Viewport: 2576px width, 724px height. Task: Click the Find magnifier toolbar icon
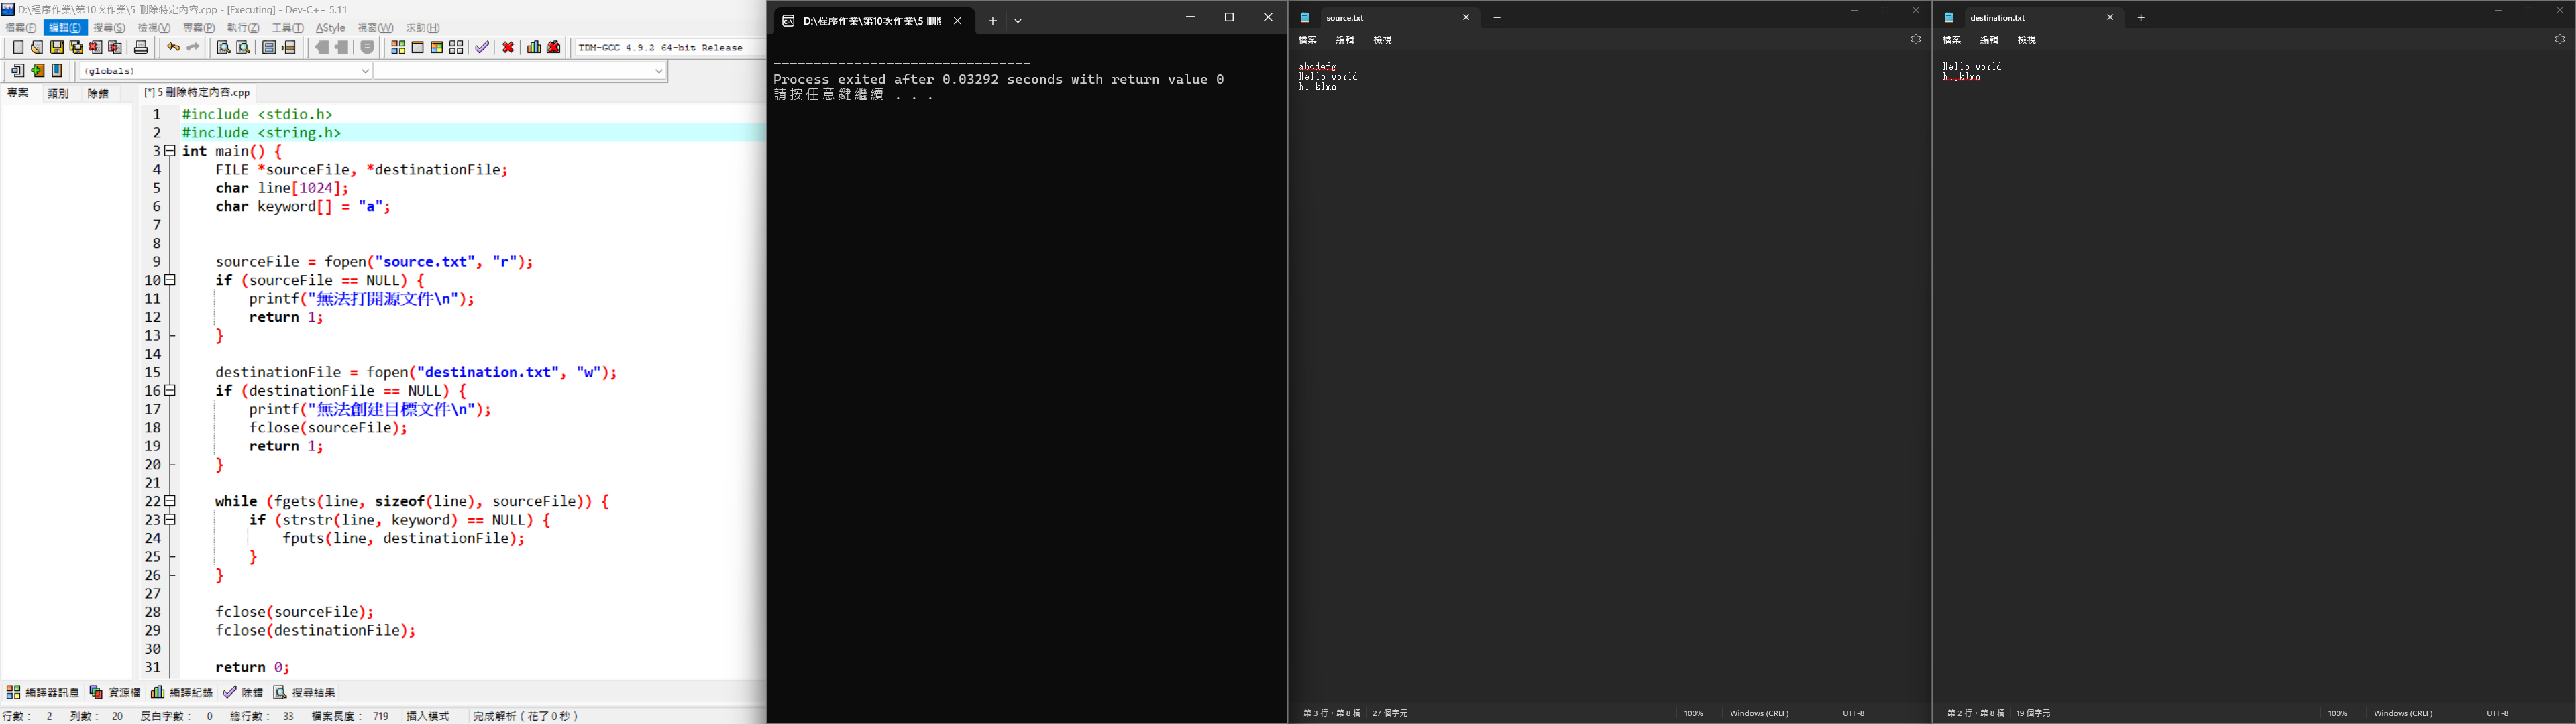coord(223,47)
